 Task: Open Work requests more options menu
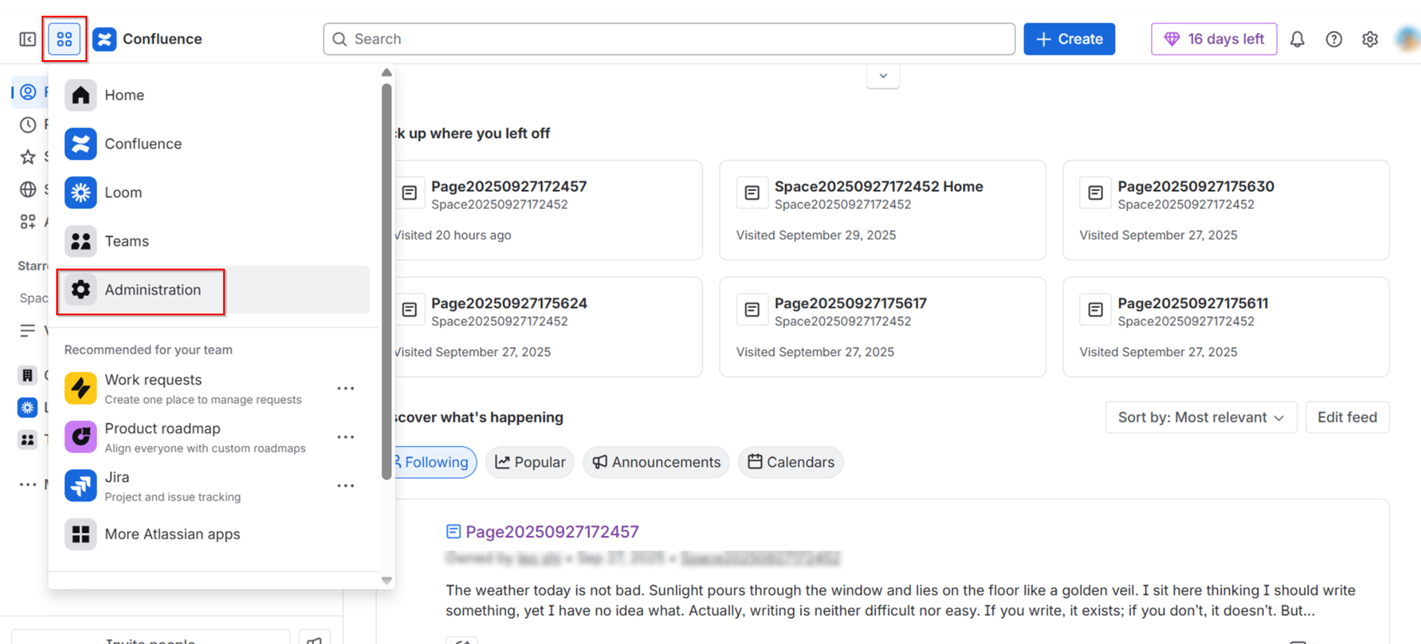346,388
